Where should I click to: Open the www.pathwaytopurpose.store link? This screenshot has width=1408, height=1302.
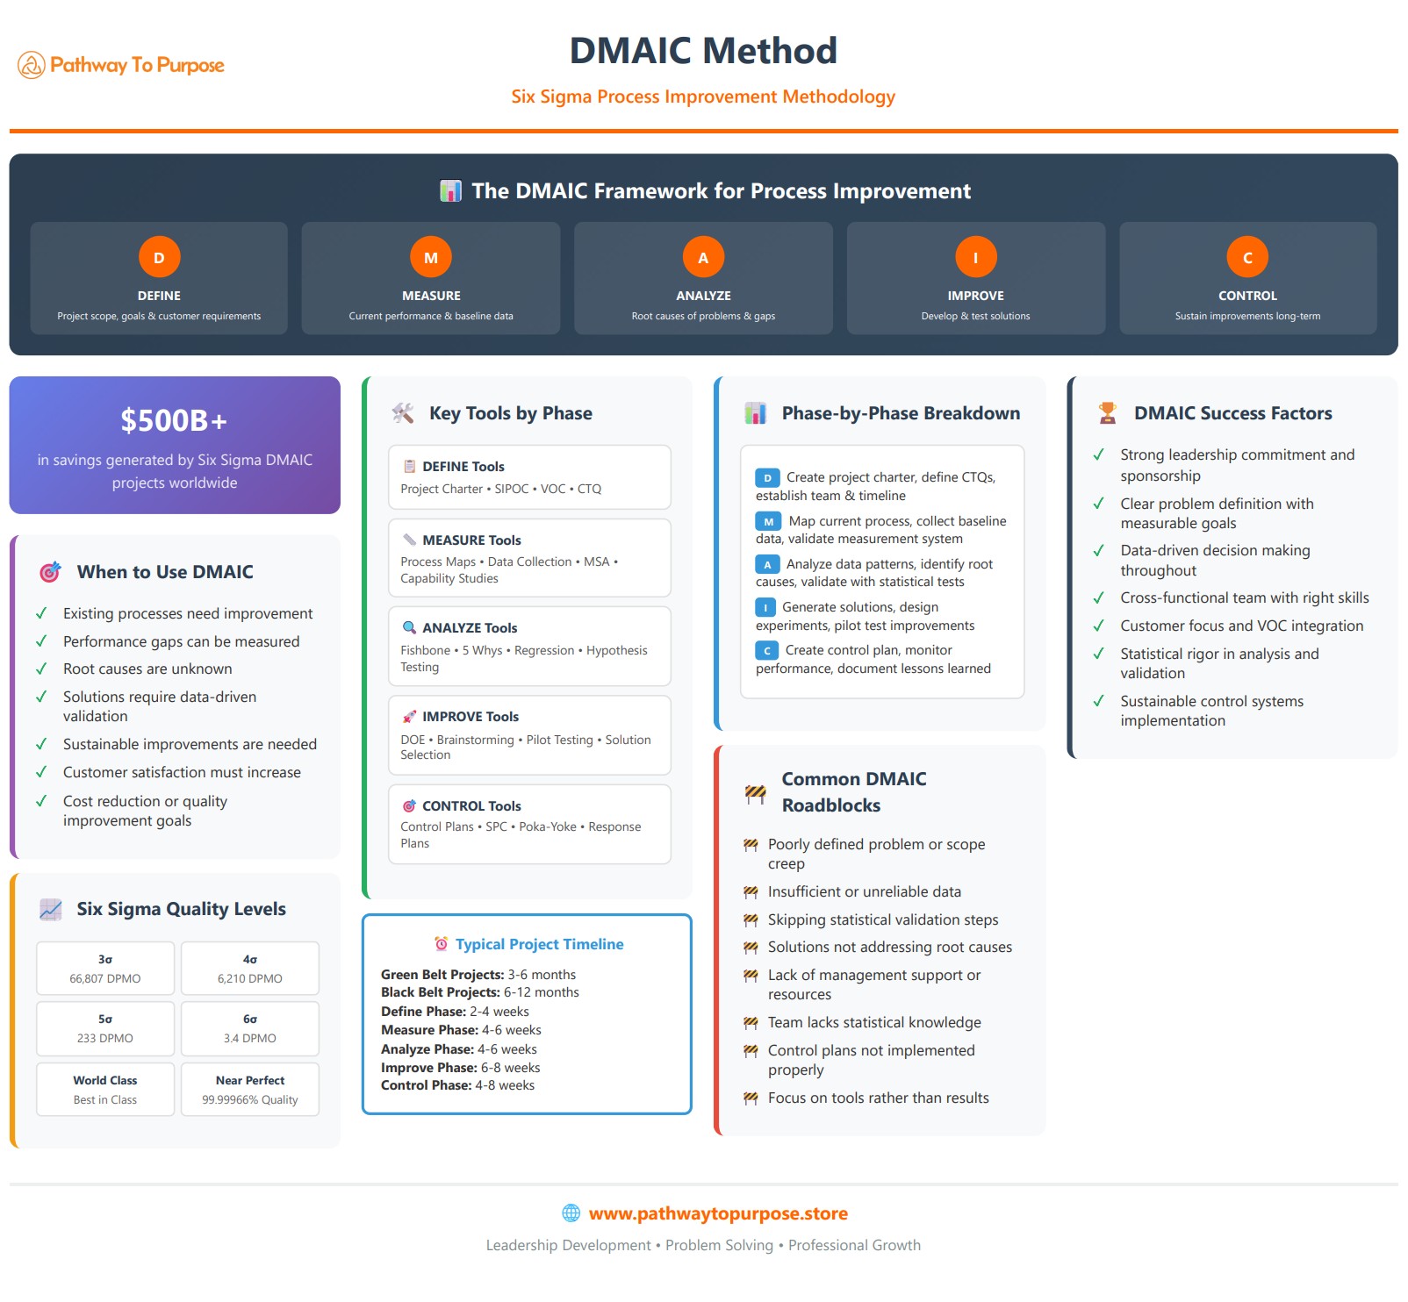point(718,1213)
